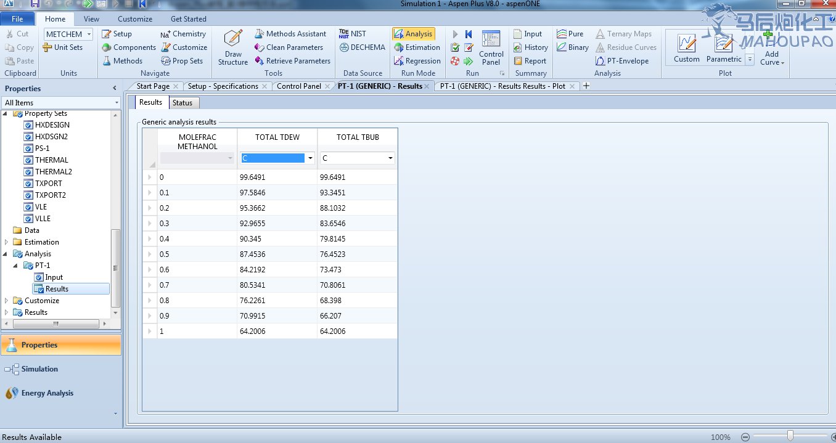Click Add Curve button
Viewport: 836px width, 443px height.
772,48
